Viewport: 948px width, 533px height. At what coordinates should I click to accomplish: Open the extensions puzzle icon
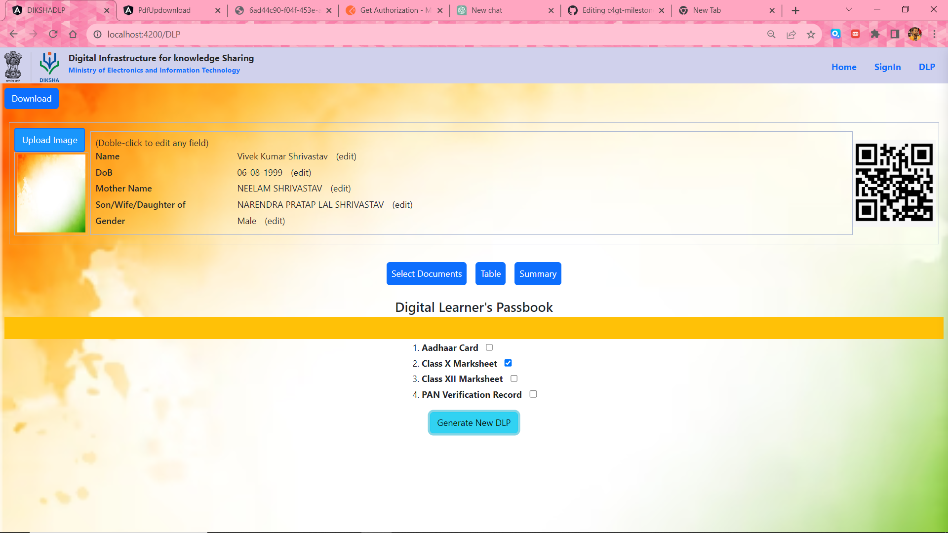point(875,34)
